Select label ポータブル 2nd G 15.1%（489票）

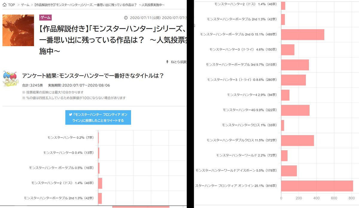(239, 34)
